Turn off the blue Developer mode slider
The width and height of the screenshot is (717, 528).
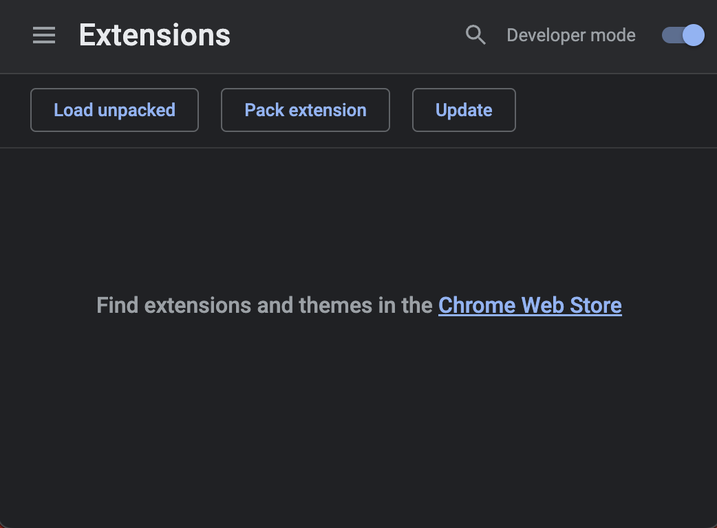[x=682, y=35]
